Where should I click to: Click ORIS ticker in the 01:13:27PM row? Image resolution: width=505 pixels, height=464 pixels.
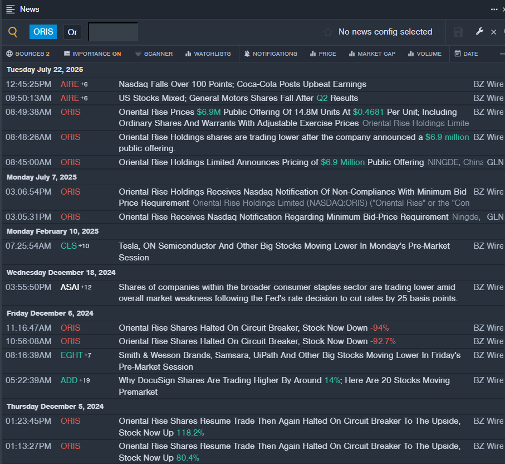[x=71, y=446]
